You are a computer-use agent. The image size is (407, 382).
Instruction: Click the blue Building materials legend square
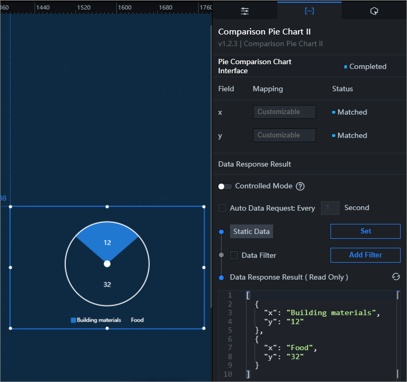tap(73, 320)
